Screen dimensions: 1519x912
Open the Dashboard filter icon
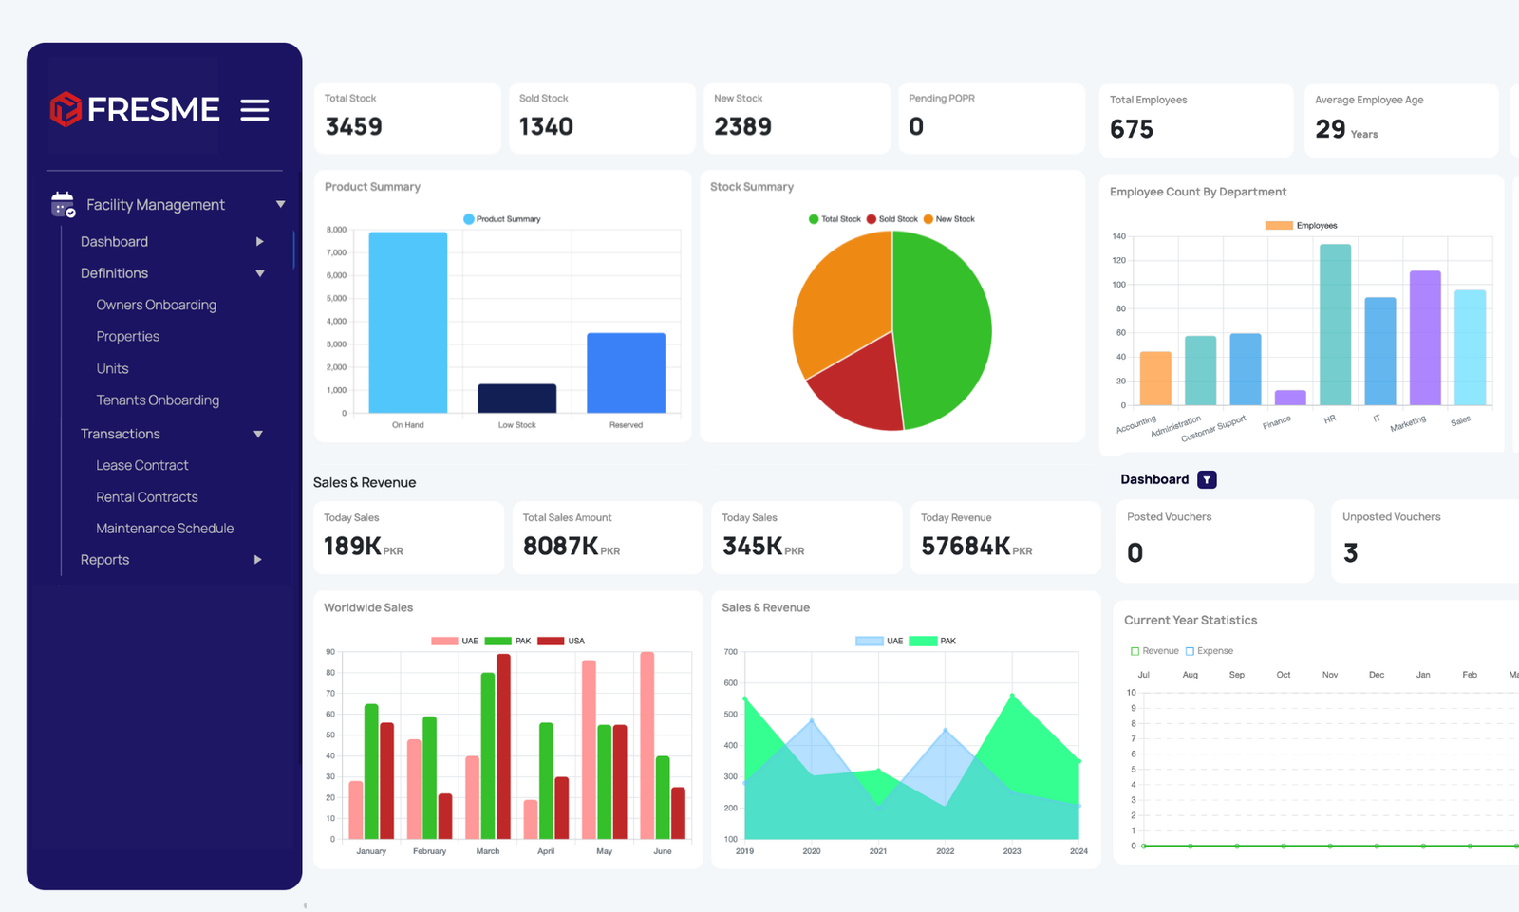[x=1207, y=480]
